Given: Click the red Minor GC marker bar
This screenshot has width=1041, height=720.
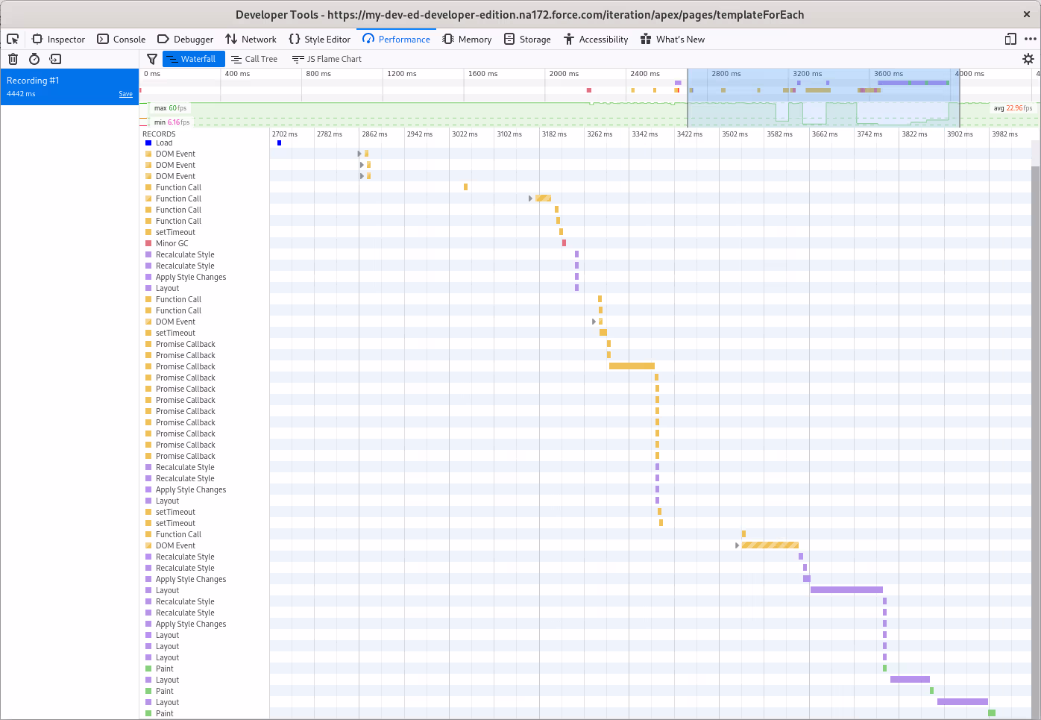Looking at the screenshot, I should click(564, 243).
